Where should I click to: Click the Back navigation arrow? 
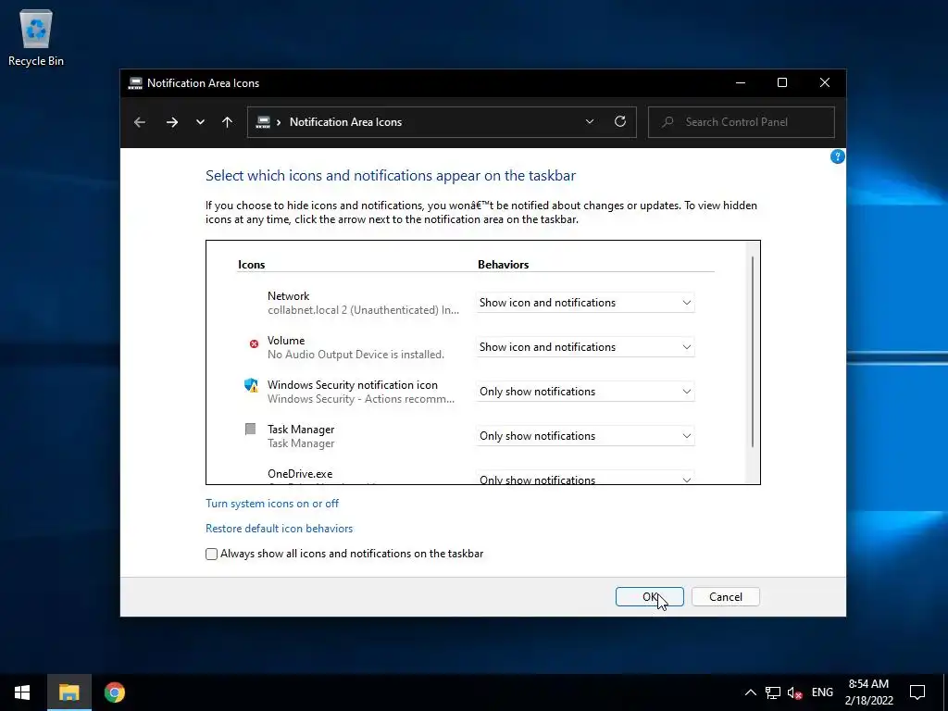(140, 122)
